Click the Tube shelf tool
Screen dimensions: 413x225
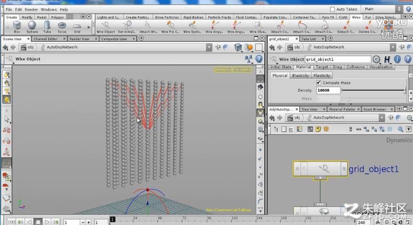coord(47,27)
